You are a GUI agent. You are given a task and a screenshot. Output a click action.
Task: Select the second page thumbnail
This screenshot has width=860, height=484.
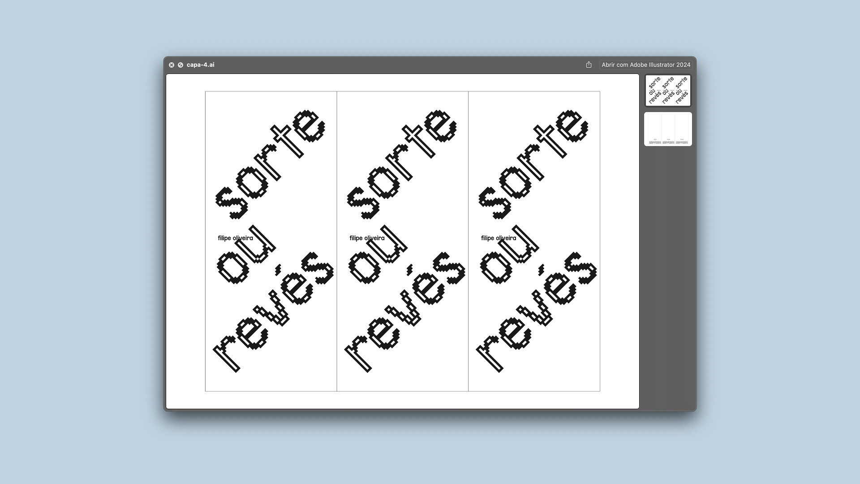pos(668,129)
